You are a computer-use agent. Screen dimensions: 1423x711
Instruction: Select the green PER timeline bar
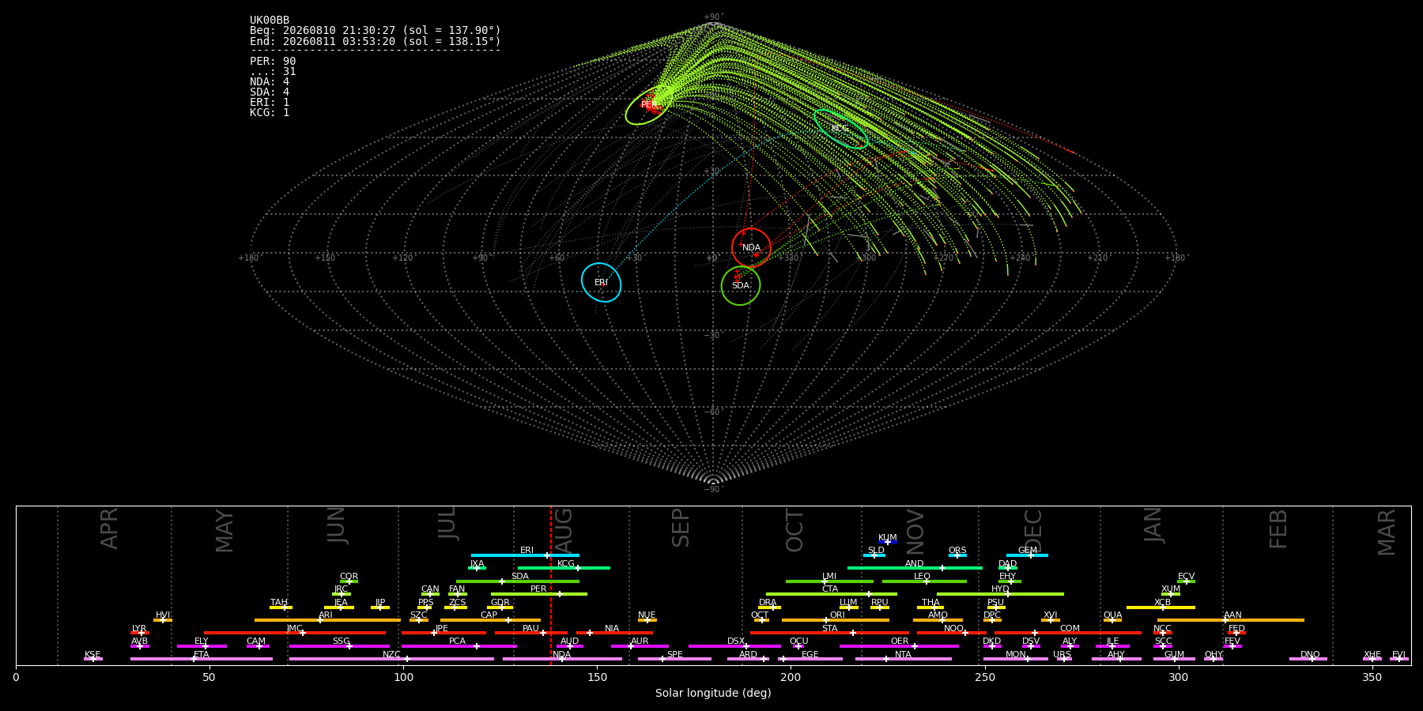click(539, 594)
